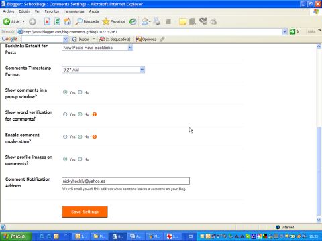Viewport: 322px width, 241px height.
Task: Open the Google logo dropdown arrow
Action: pos(19,39)
